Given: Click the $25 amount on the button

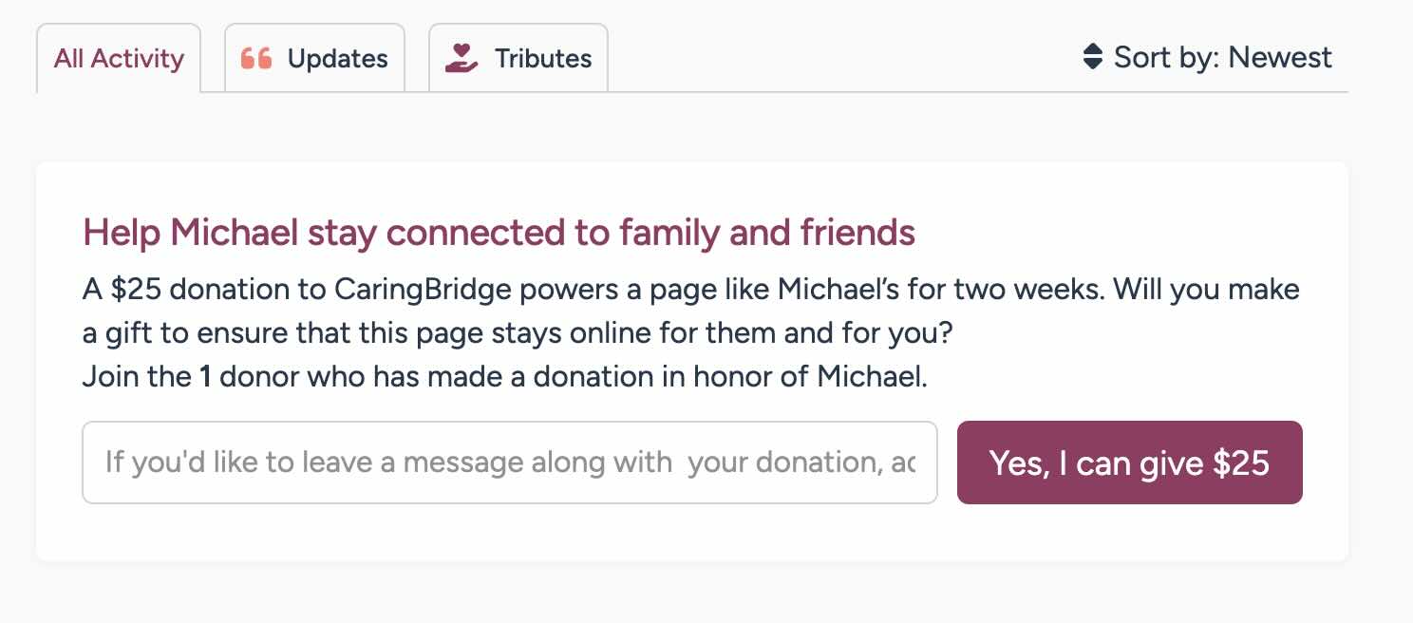Looking at the screenshot, I should pyautogui.click(x=1241, y=463).
